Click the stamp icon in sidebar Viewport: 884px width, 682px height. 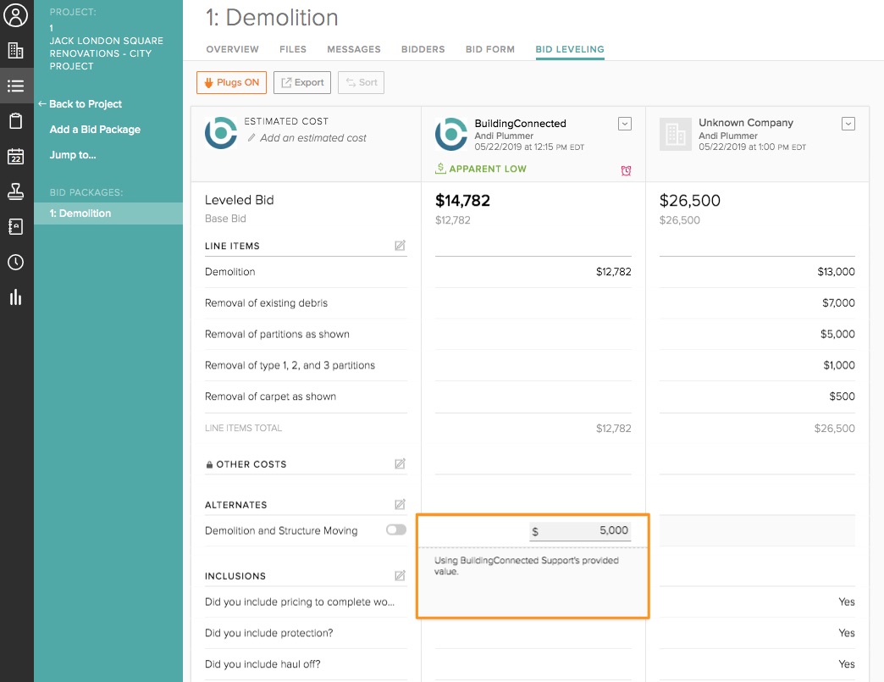coord(16,191)
